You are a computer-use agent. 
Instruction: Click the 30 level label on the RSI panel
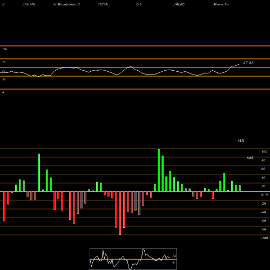4,79
